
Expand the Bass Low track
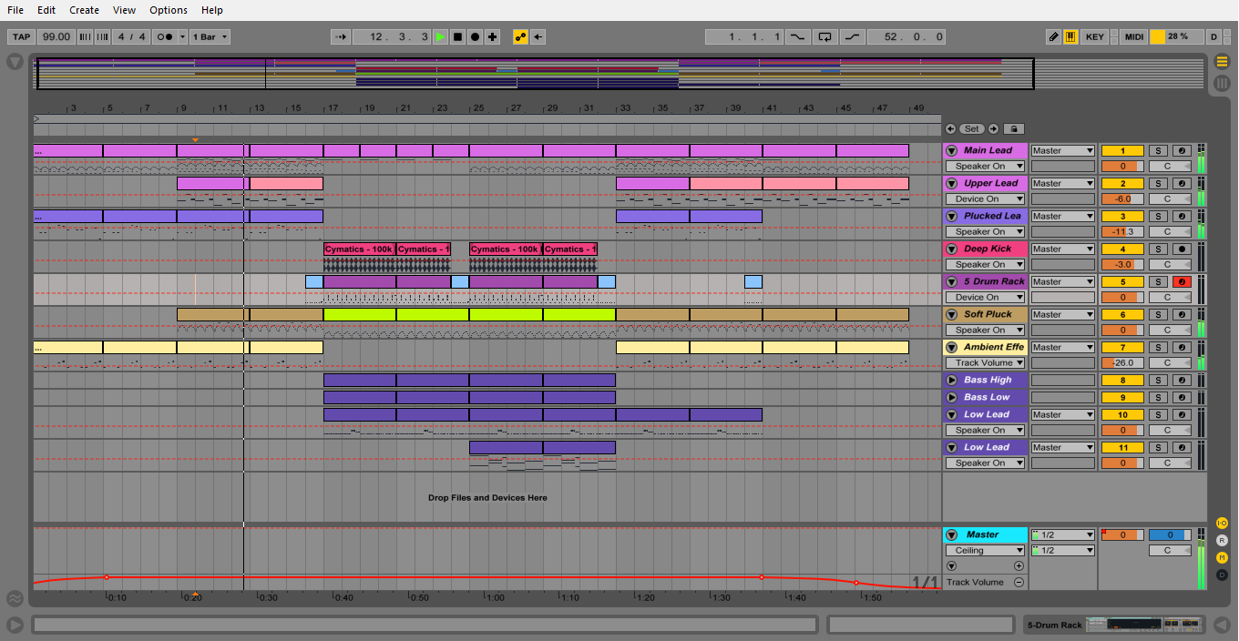click(952, 397)
